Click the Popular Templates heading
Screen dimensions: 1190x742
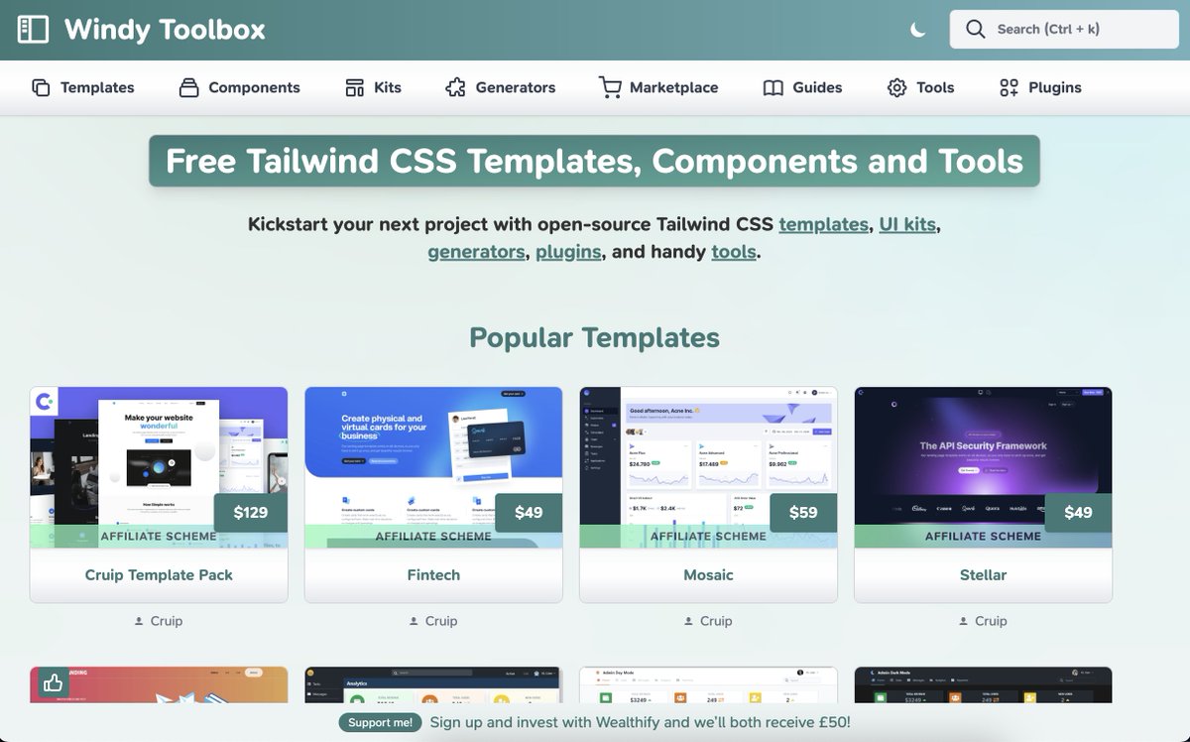tap(595, 337)
